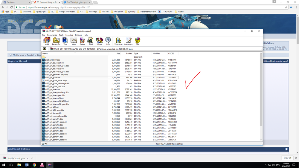The width and height of the screenshot is (299, 168).
Task: Click the Delete toolbar icon
Action: click(82, 41)
